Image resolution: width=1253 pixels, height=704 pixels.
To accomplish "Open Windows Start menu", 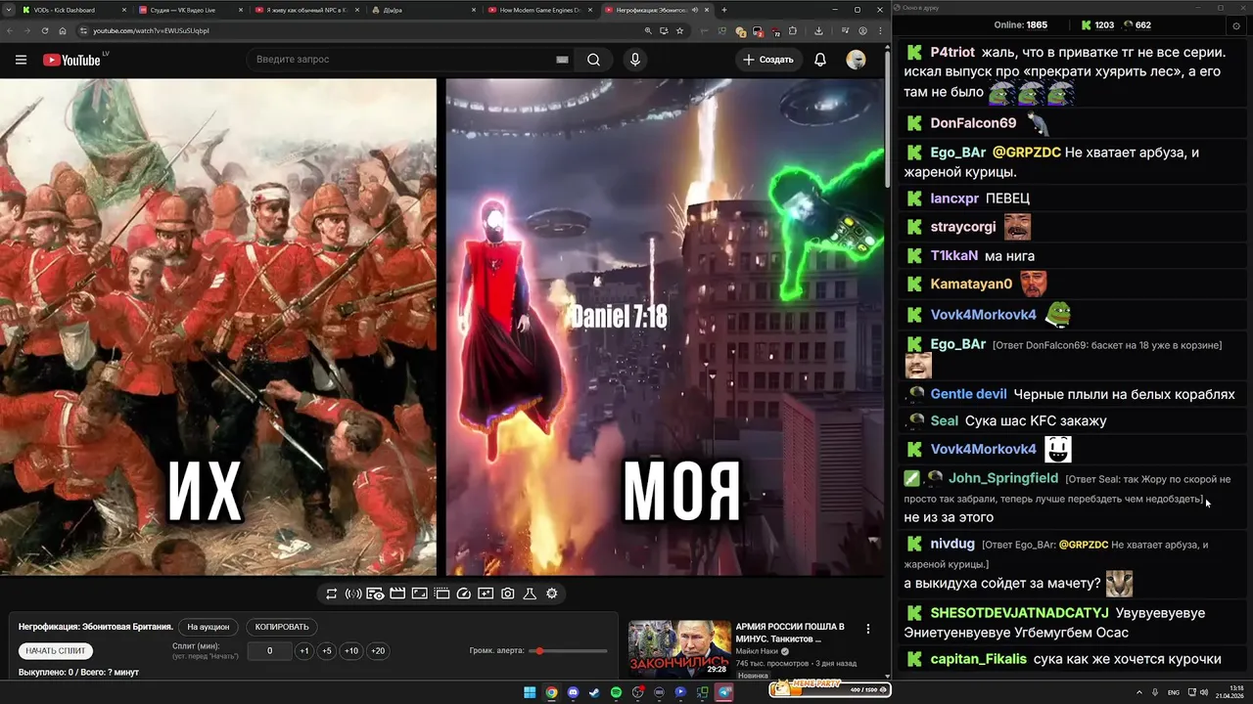I will (530, 692).
